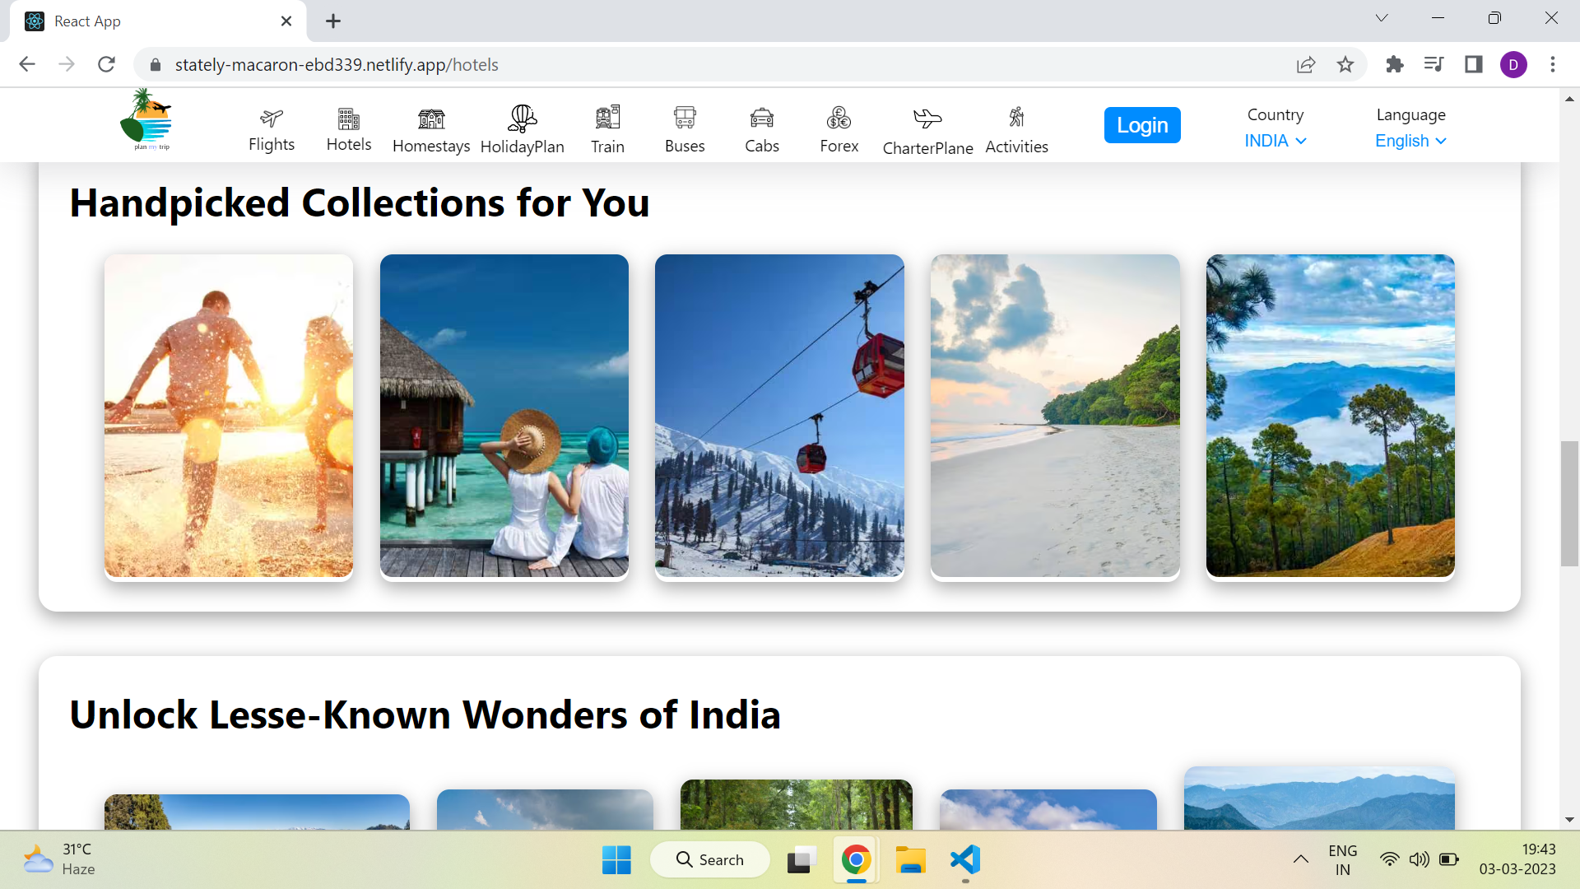Image resolution: width=1580 pixels, height=889 pixels.
Task: Bookmark the page with the star icon
Action: (x=1345, y=64)
